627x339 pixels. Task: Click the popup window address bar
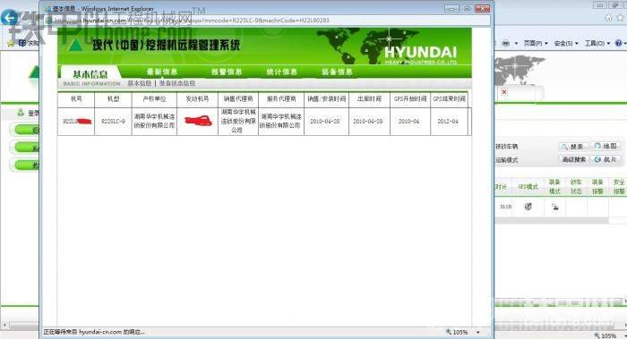268,20
